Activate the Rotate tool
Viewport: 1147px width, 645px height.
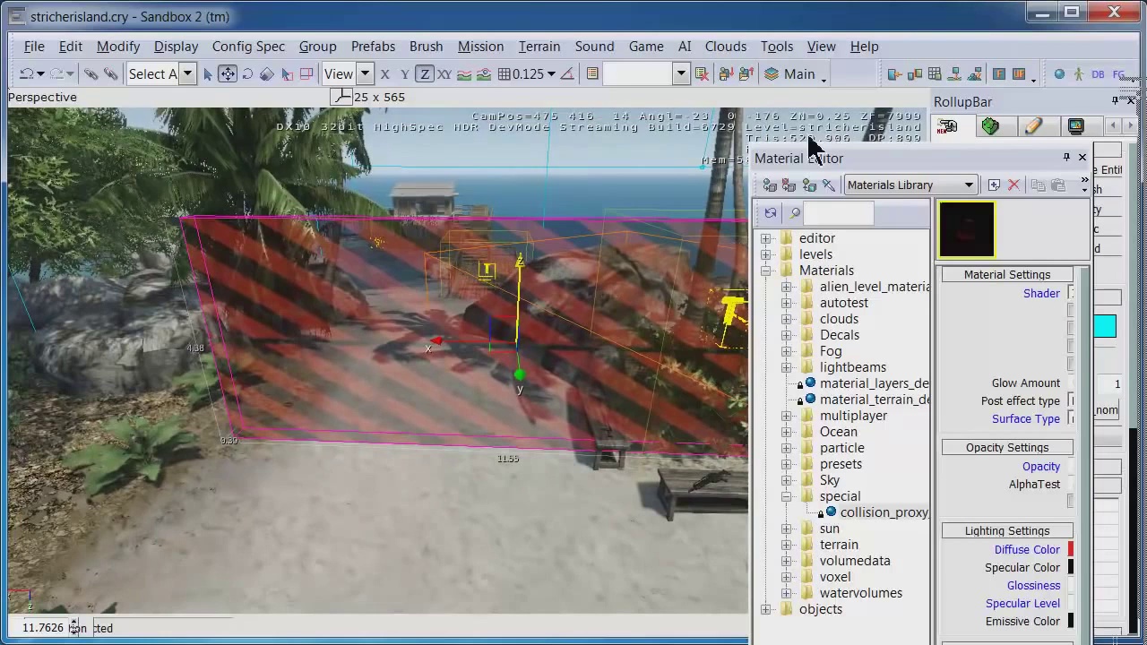click(x=247, y=74)
